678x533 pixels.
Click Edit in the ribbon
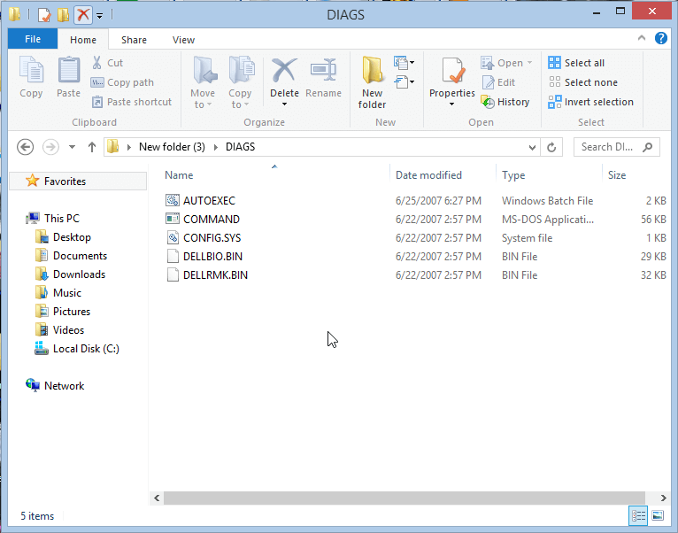point(498,82)
